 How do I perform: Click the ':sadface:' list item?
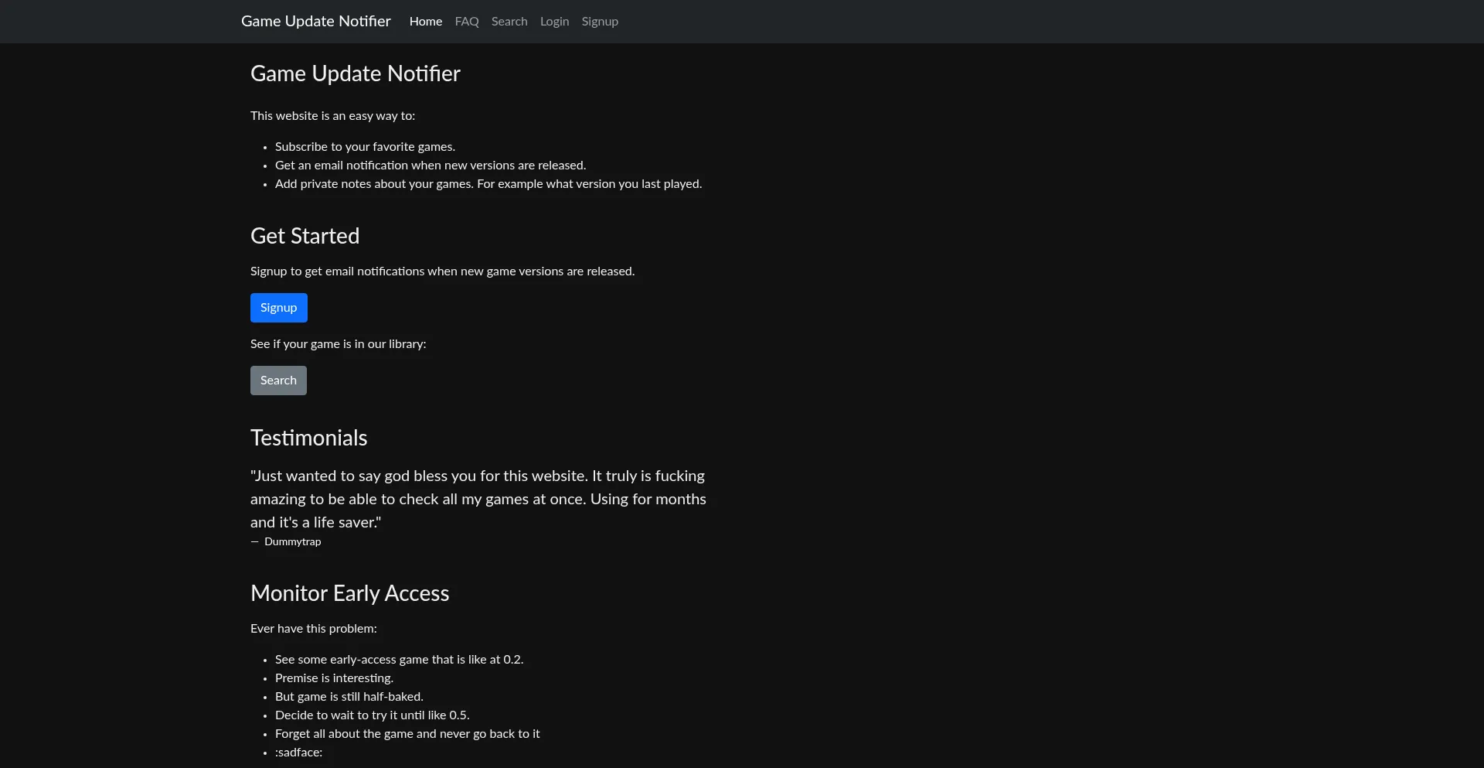point(298,753)
